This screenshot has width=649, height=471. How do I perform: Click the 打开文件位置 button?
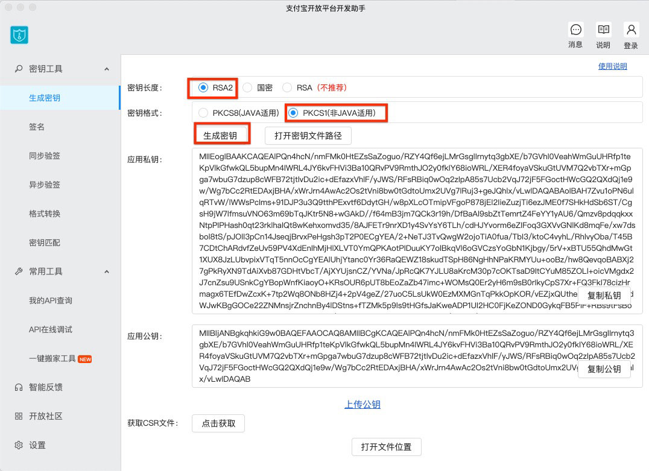(386, 447)
